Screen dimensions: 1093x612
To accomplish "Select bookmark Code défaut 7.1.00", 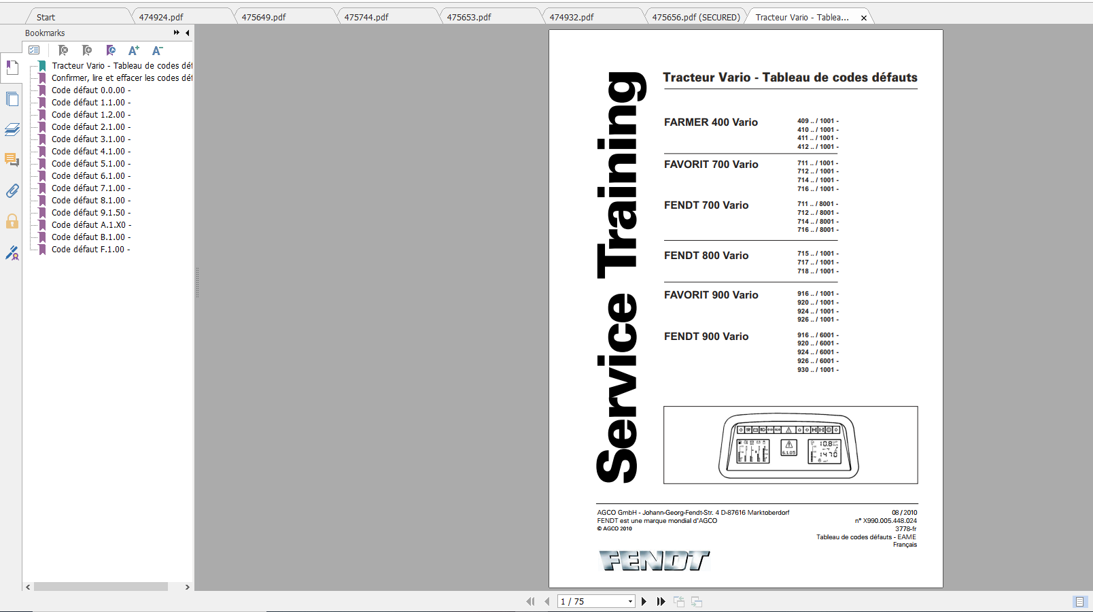I will coord(91,188).
